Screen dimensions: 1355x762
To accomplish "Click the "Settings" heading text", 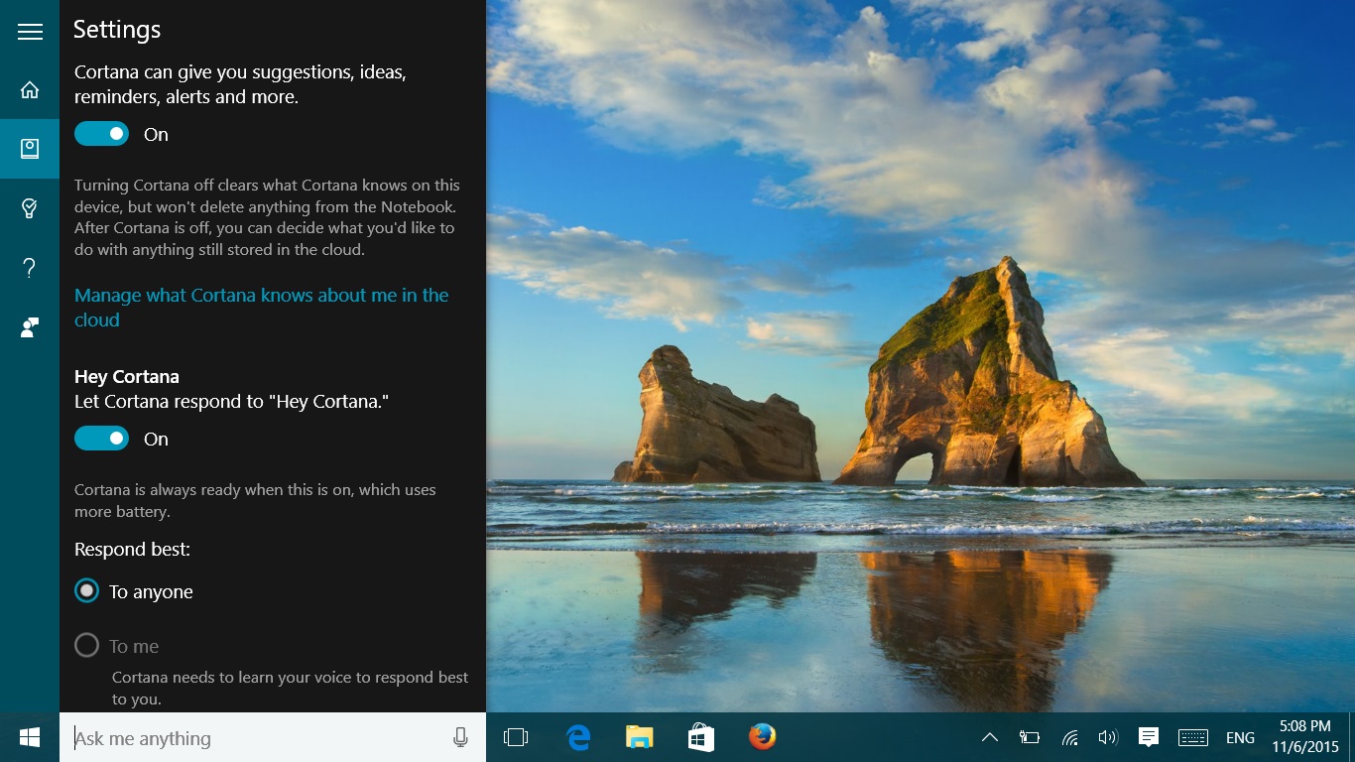I will (117, 30).
